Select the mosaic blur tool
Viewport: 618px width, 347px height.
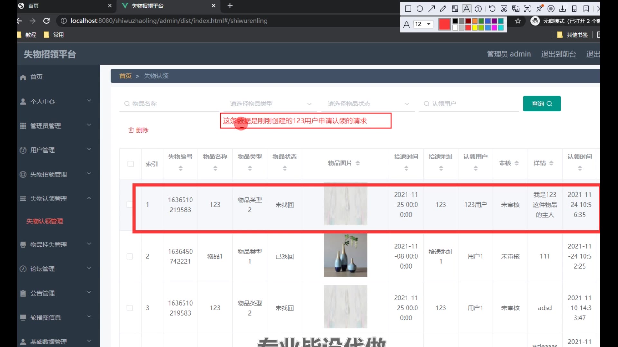(455, 9)
